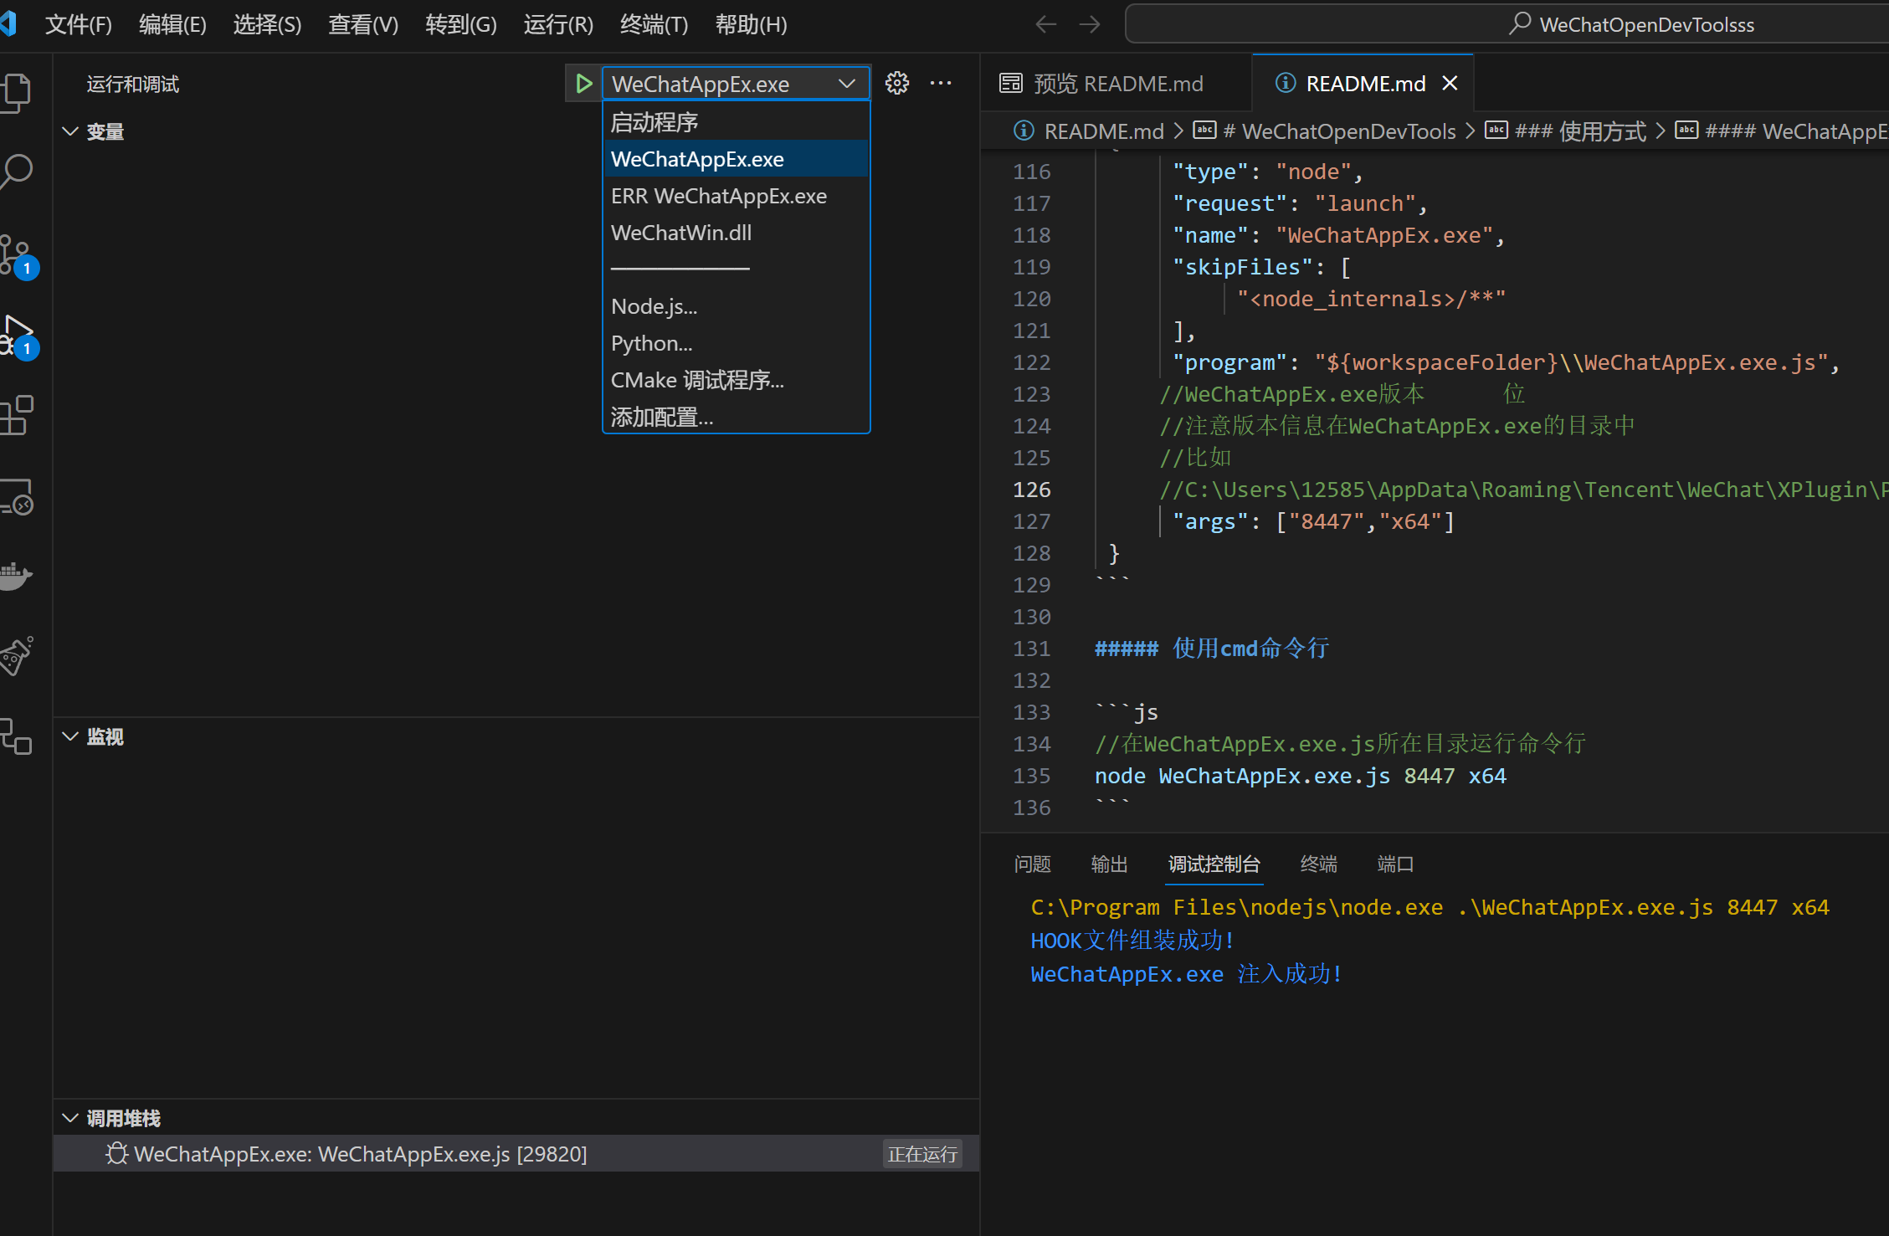Switch to 预览 README.md tab

tap(1116, 83)
